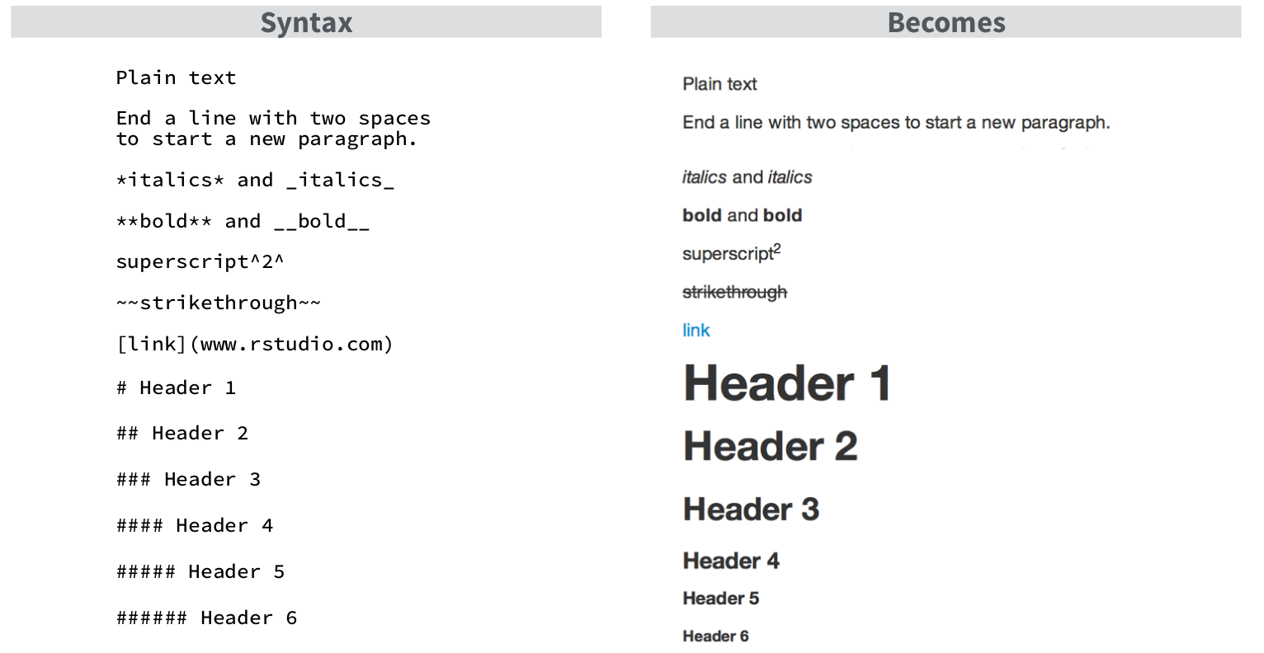Click the "# Header 1" syntax line

click(x=176, y=388)
